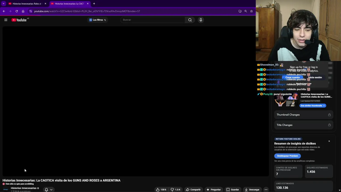This screenshot has height=192, width=341.
Task: Toggle the notification bell for channel
Action: 46,190
